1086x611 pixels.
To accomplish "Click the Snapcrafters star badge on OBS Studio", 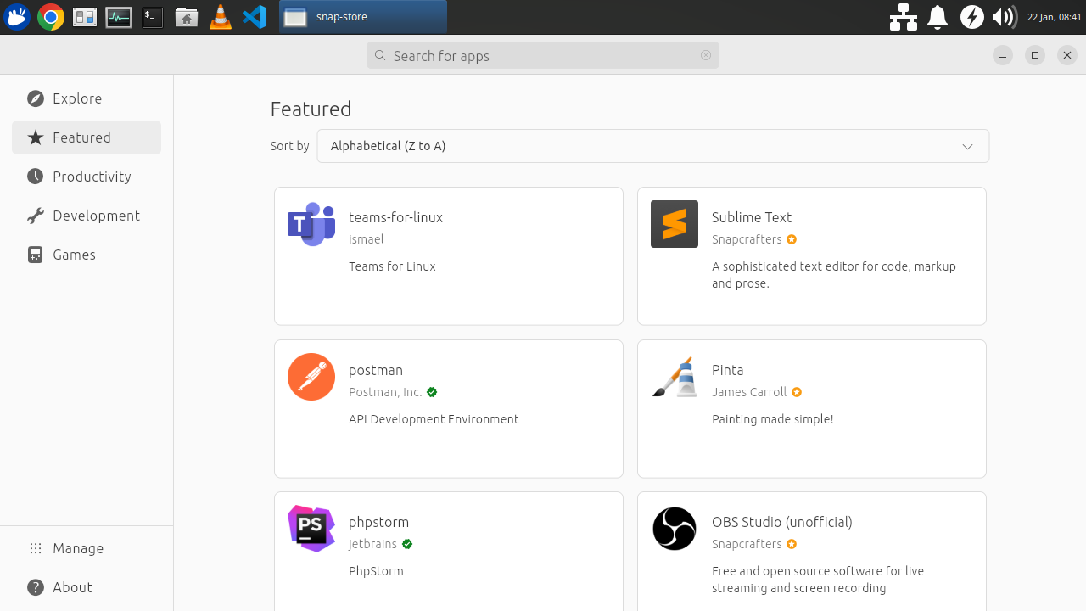I will click(x=792, y=544).
